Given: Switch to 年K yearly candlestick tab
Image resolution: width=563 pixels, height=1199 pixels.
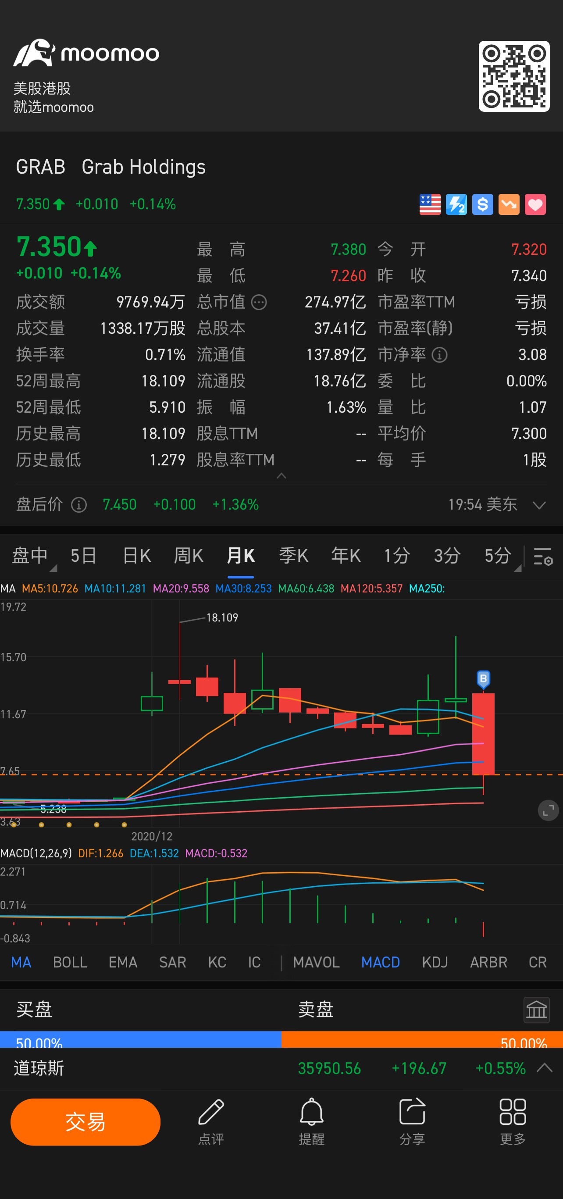Looking at the screenshot, I should point(346,555).
